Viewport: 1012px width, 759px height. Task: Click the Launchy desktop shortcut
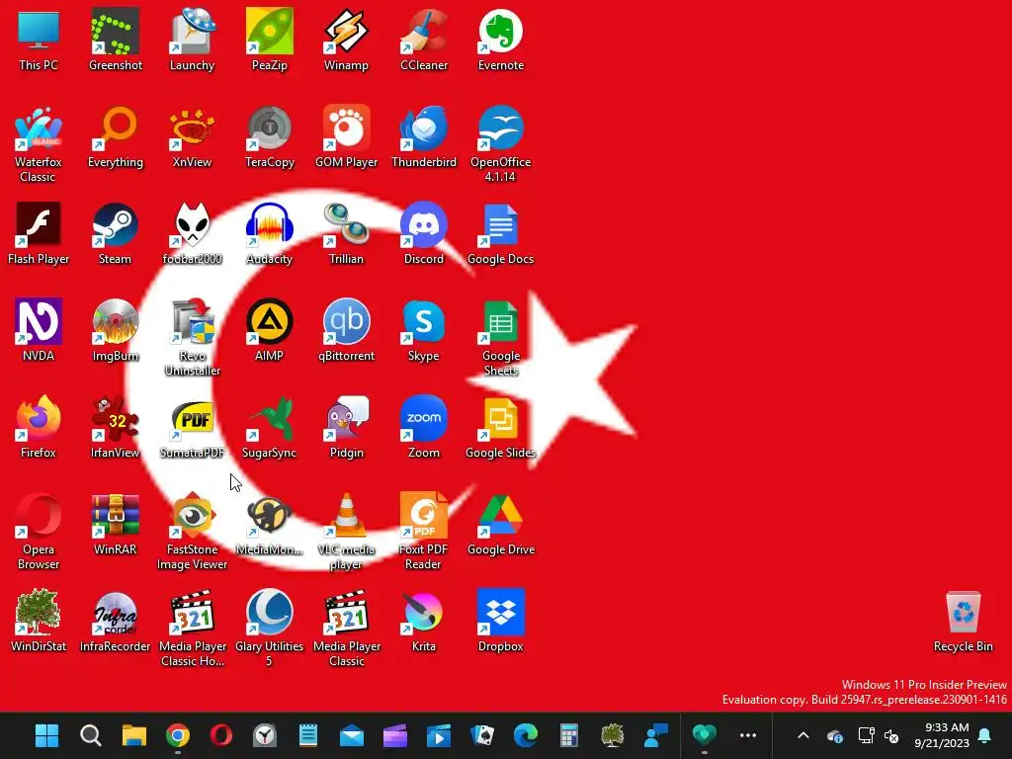click(193, 40)
